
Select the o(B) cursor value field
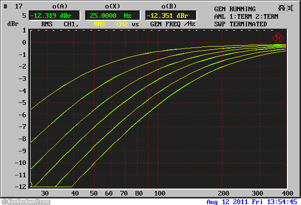coord(170,16)
